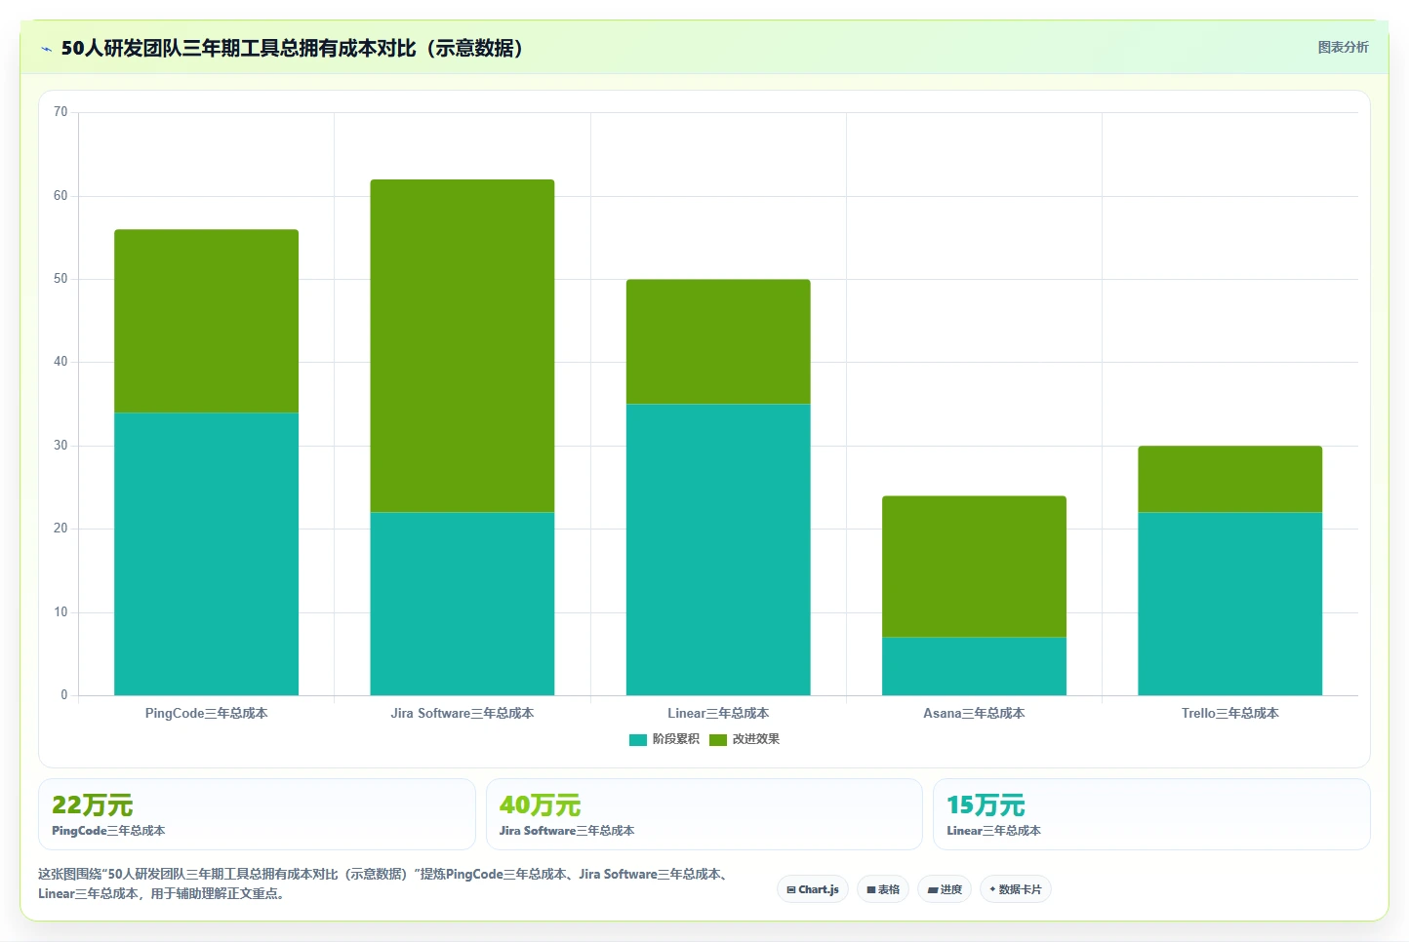Click the Trello teal bar segment
The width and height of the screenshot is (1409, 942).
point(1229,604)
